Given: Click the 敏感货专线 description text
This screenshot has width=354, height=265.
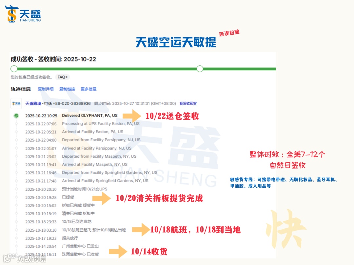Looking at the screenshot, I should [284, 183].
